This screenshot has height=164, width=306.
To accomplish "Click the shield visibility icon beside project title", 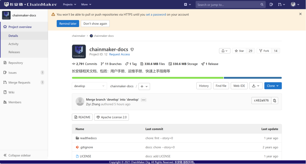I will point(132,50).
